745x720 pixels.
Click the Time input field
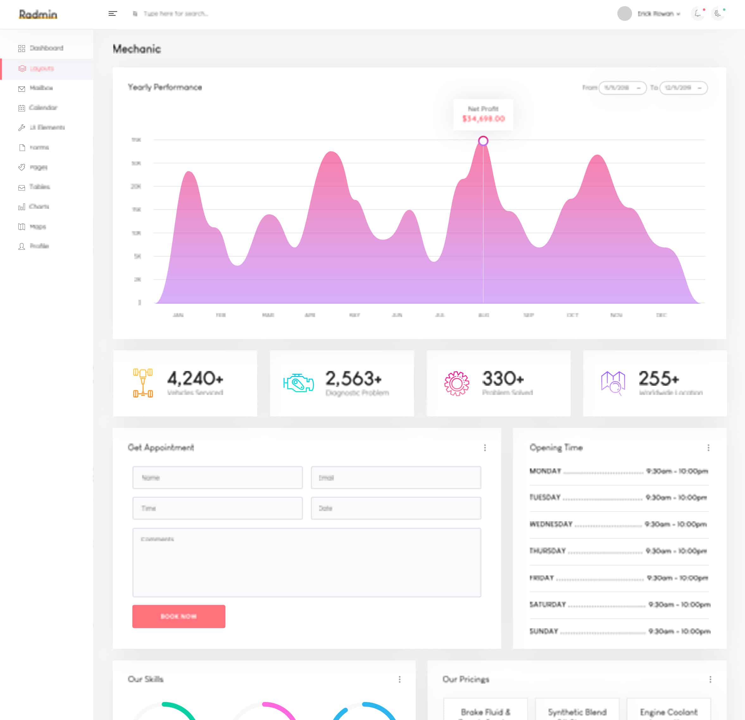[217, 508]
